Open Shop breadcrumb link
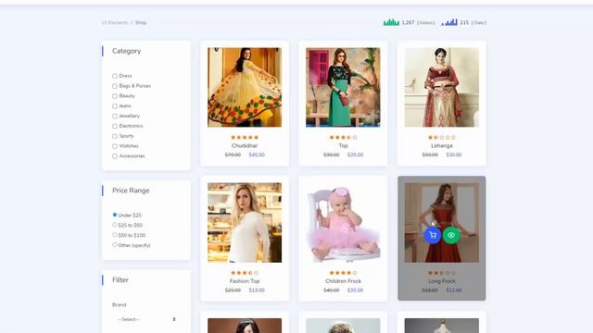593x333 pixels. 141,22
